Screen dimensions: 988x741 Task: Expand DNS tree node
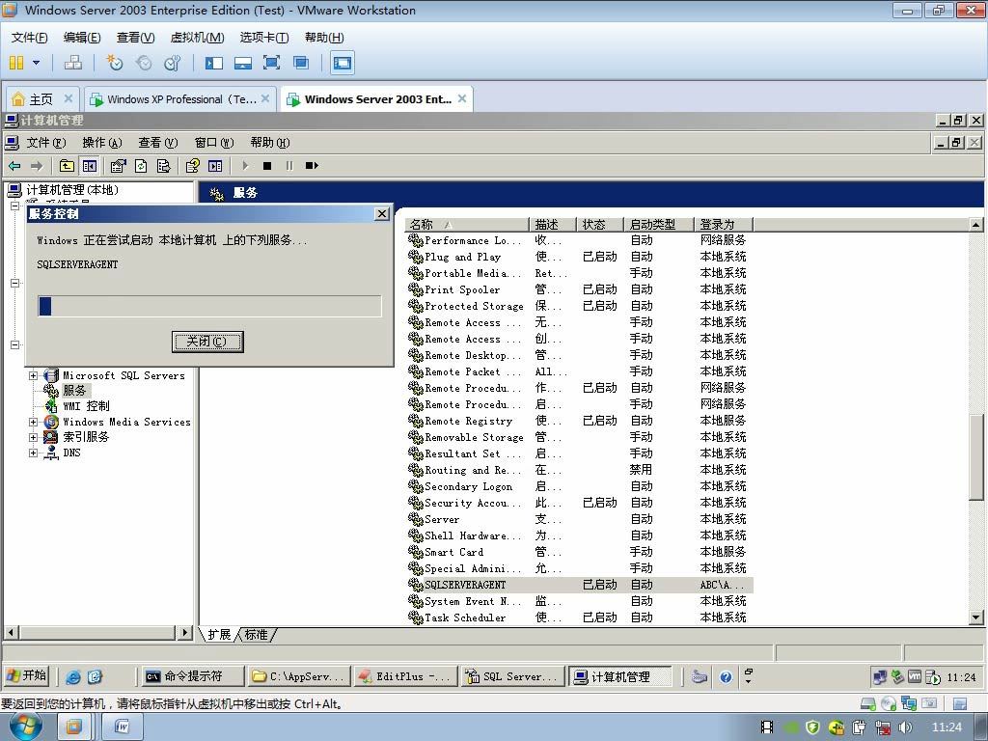point(34,453)
